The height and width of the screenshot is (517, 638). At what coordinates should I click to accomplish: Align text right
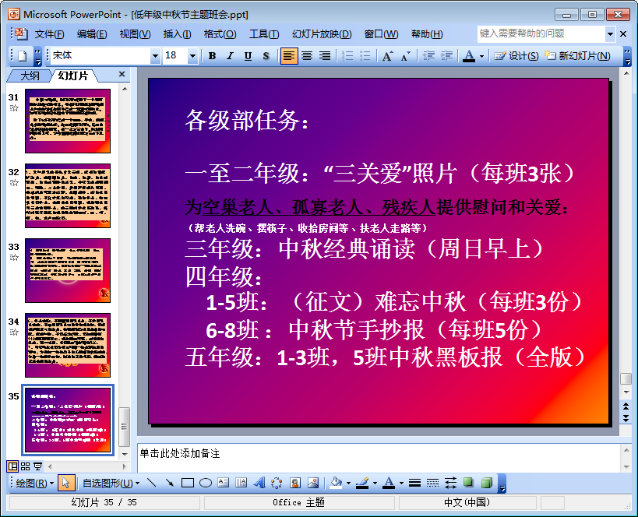click(325, 56)
